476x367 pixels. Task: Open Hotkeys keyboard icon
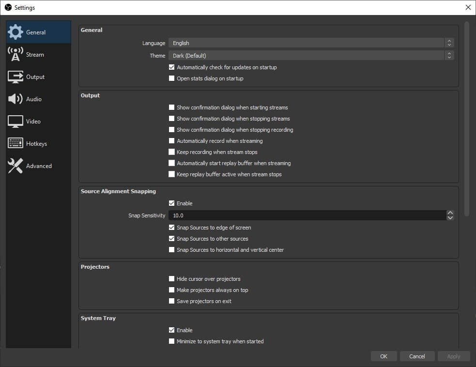[x=15, y=143]
